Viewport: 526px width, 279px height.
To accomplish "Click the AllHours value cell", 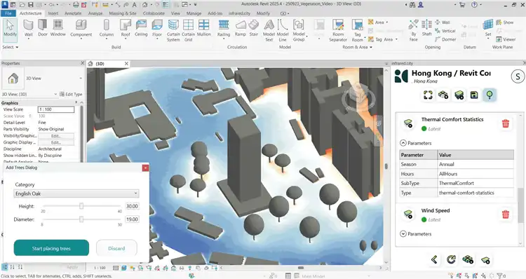I will 476,174.
